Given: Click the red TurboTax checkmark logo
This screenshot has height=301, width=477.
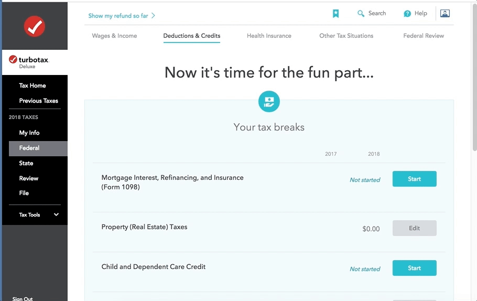Looking at the screenshot, I should 35,26.
